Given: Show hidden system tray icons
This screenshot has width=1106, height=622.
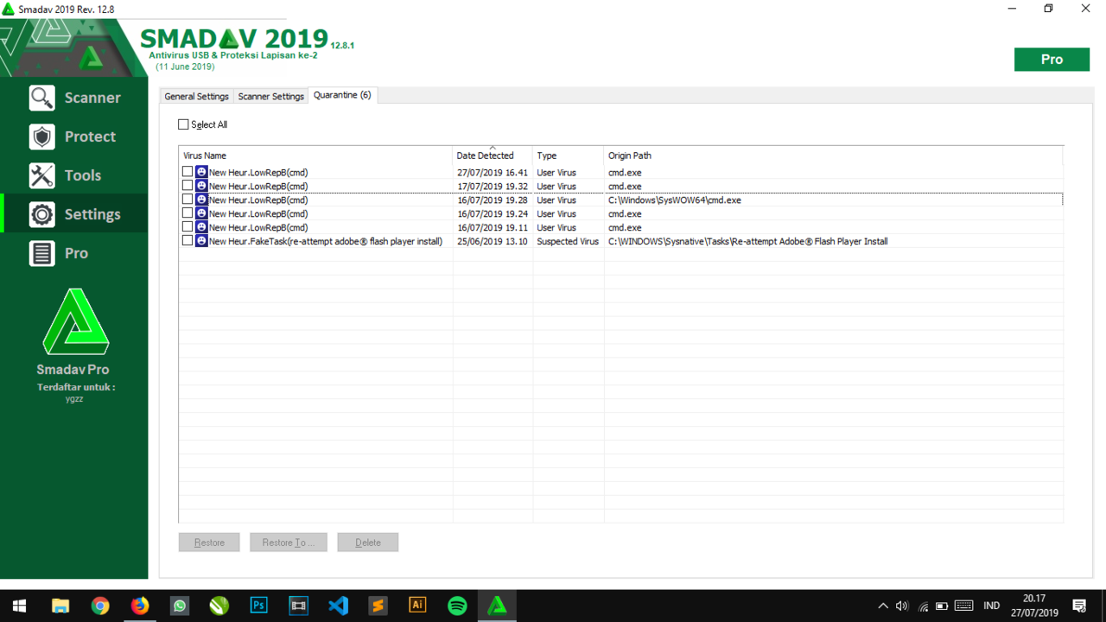Looking at the screenshot, I should tap(882, 606).
